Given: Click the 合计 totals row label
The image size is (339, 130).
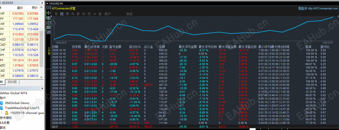Looking at the screenshot, I should [55, 127].
